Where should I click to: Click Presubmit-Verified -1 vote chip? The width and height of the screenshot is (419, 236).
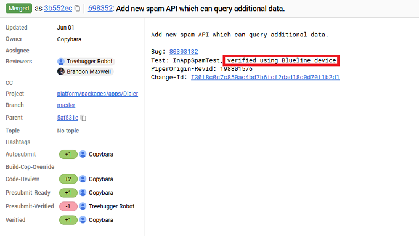[x=68, y=206]
